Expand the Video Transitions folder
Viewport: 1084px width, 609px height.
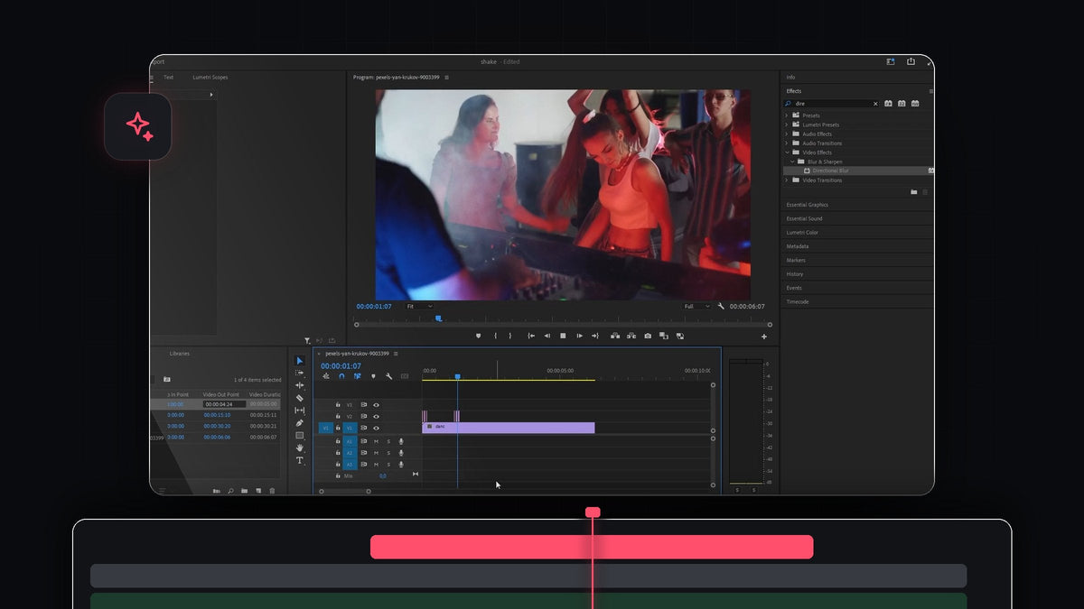pyautogui.click(x=786, y=180)
